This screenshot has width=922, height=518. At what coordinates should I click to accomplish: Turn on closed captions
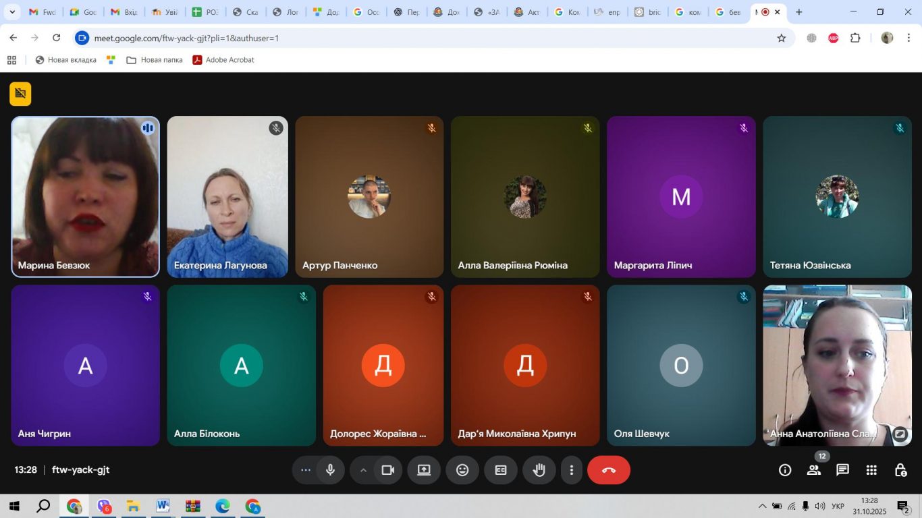pyautogui.click(x=501, y=470)
